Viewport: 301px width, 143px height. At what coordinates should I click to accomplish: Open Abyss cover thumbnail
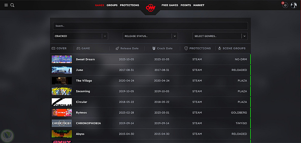click(62, 134)
